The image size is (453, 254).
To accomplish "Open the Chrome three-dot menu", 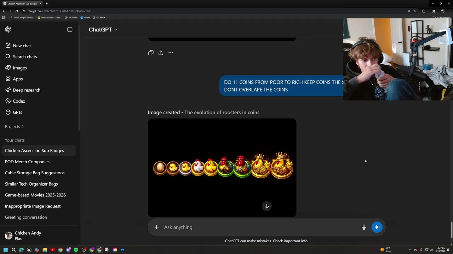I will pos(449,11).
